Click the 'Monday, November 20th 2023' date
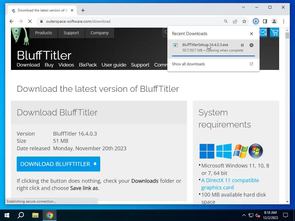The width and height of the screenshot is (295, 221). (x=90, y=148)
